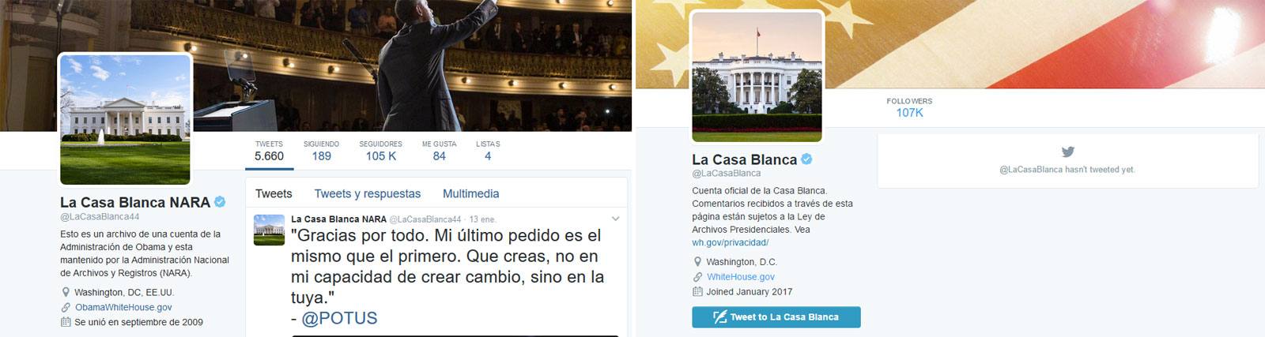Screen dimensions: 1265x337
Task: Click the verified badge beside La Casa Blanca NARA
Action: pos(220,202)
